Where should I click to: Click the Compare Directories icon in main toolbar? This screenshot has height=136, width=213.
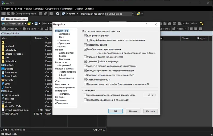click(x=4, y=14)
